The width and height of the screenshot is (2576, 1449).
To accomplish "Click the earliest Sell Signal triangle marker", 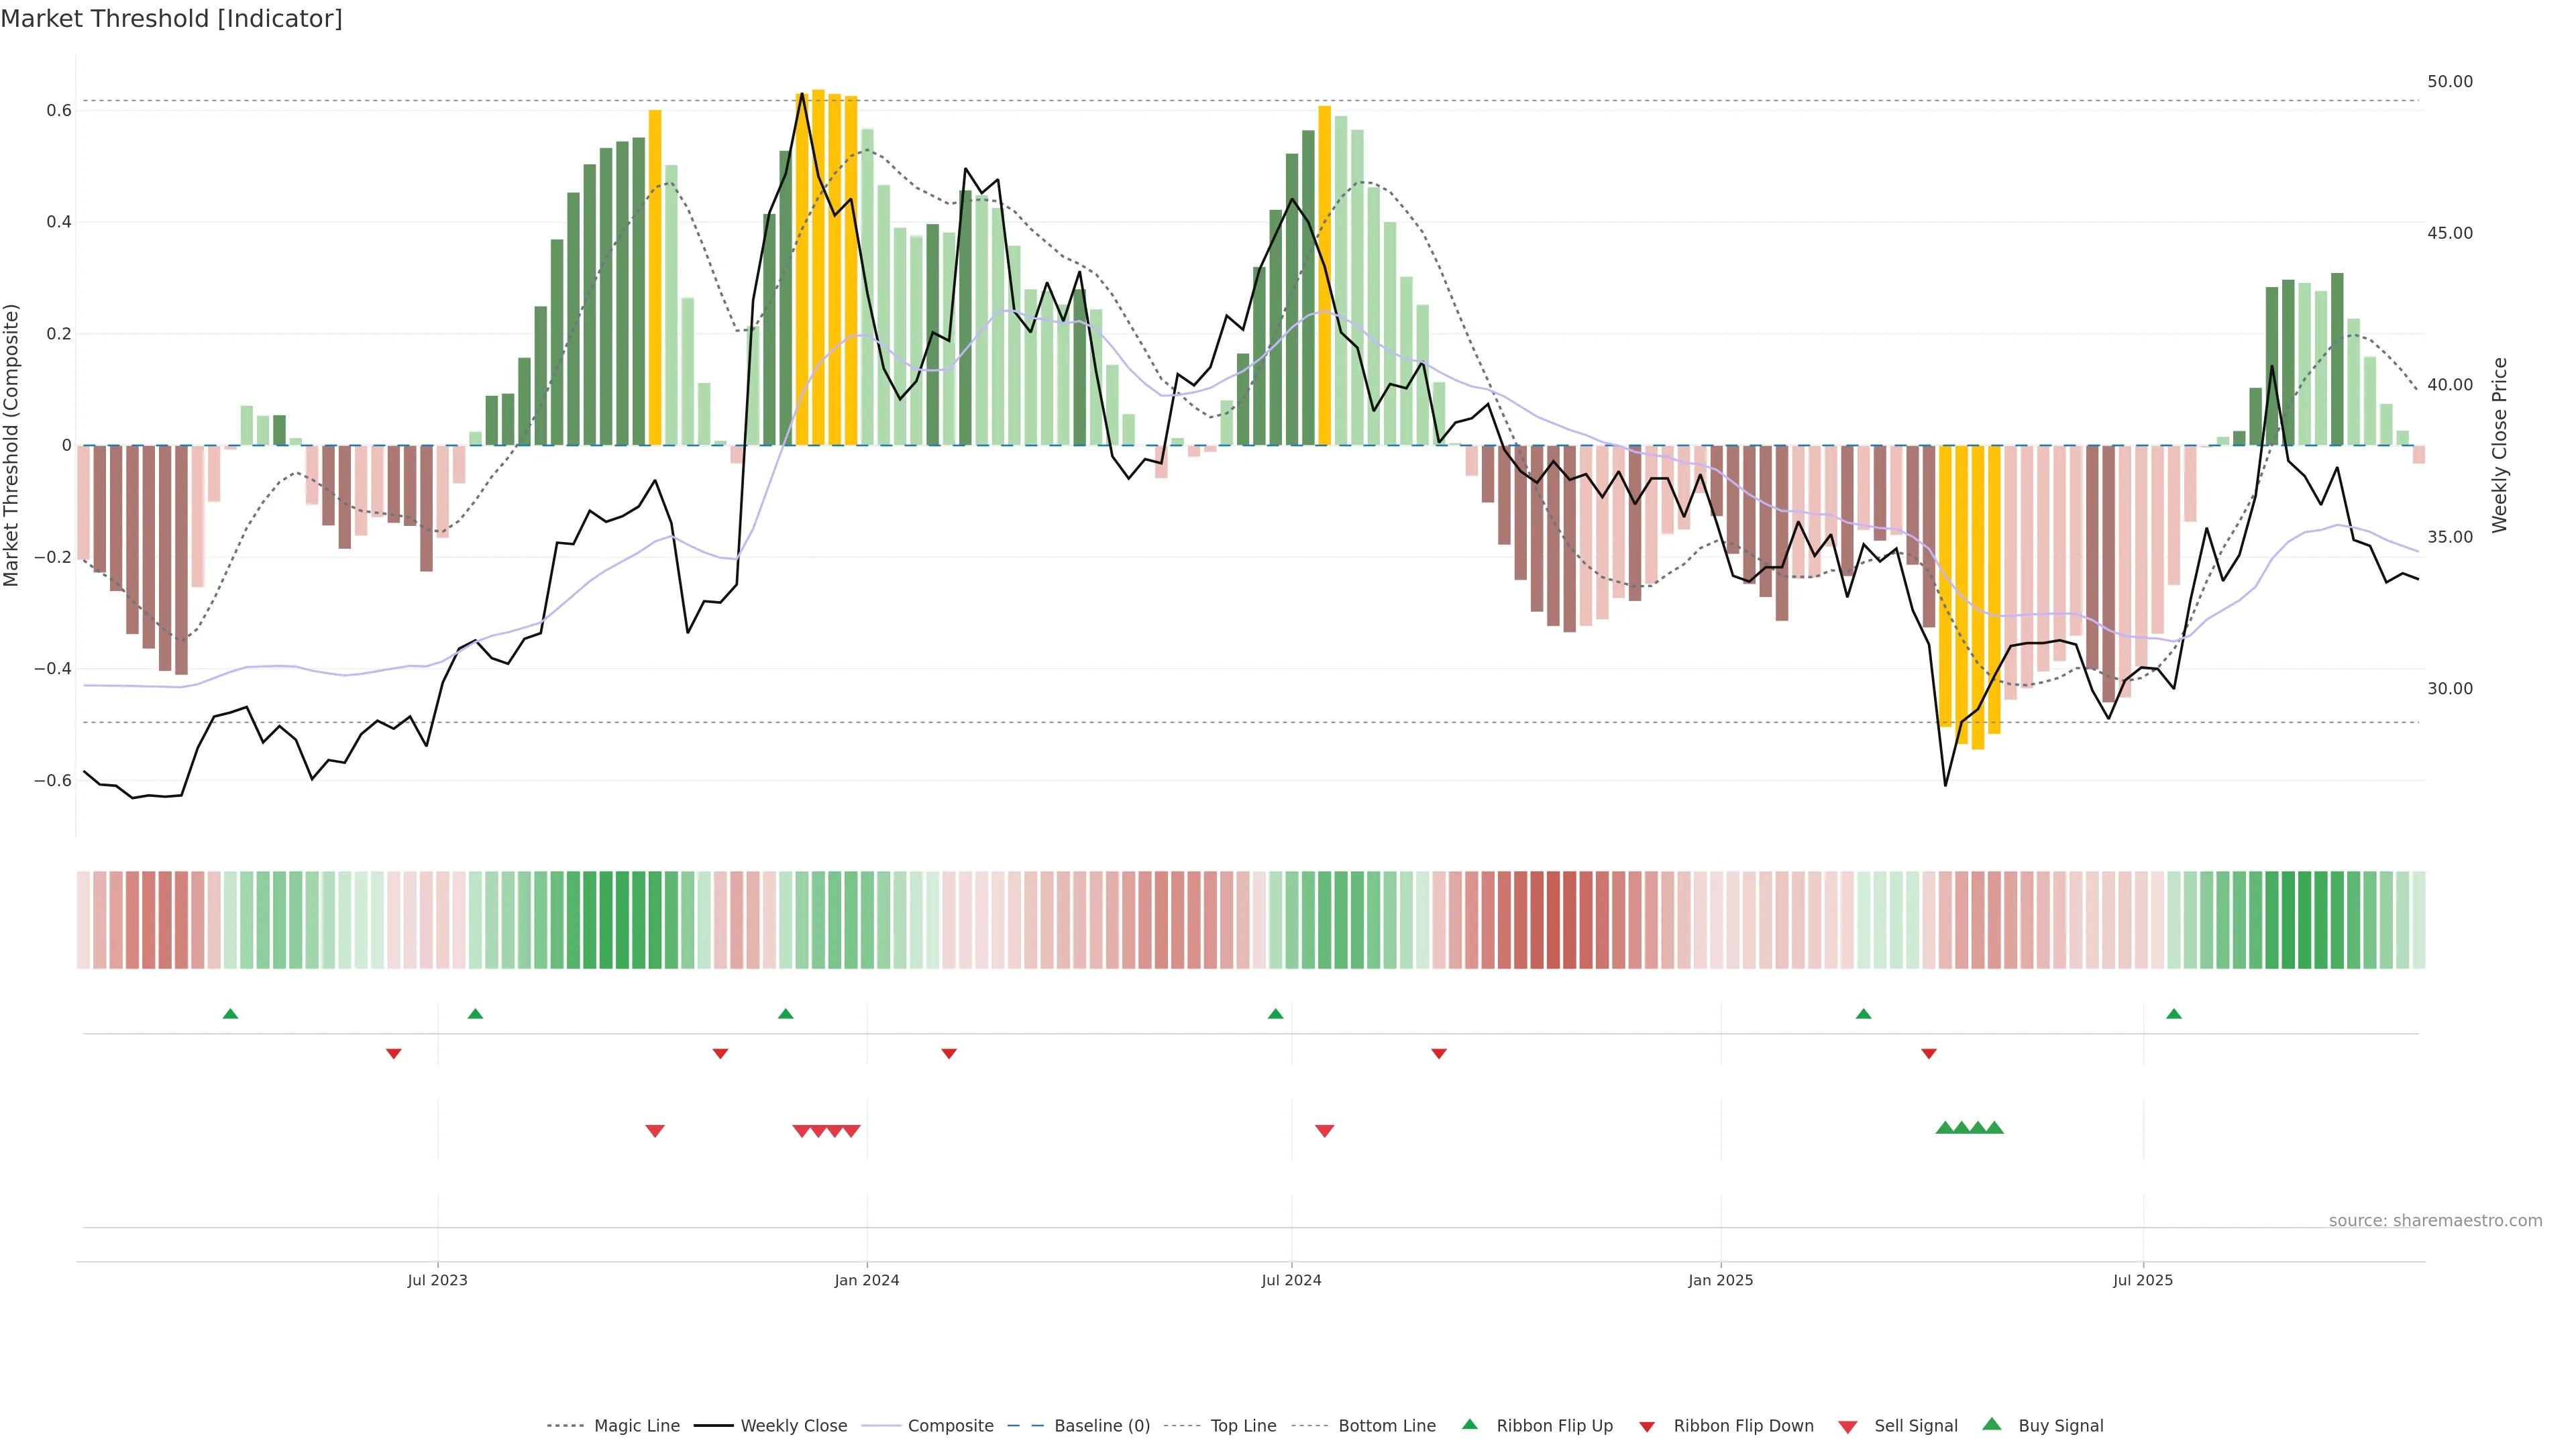I will tap(655, 1130).
